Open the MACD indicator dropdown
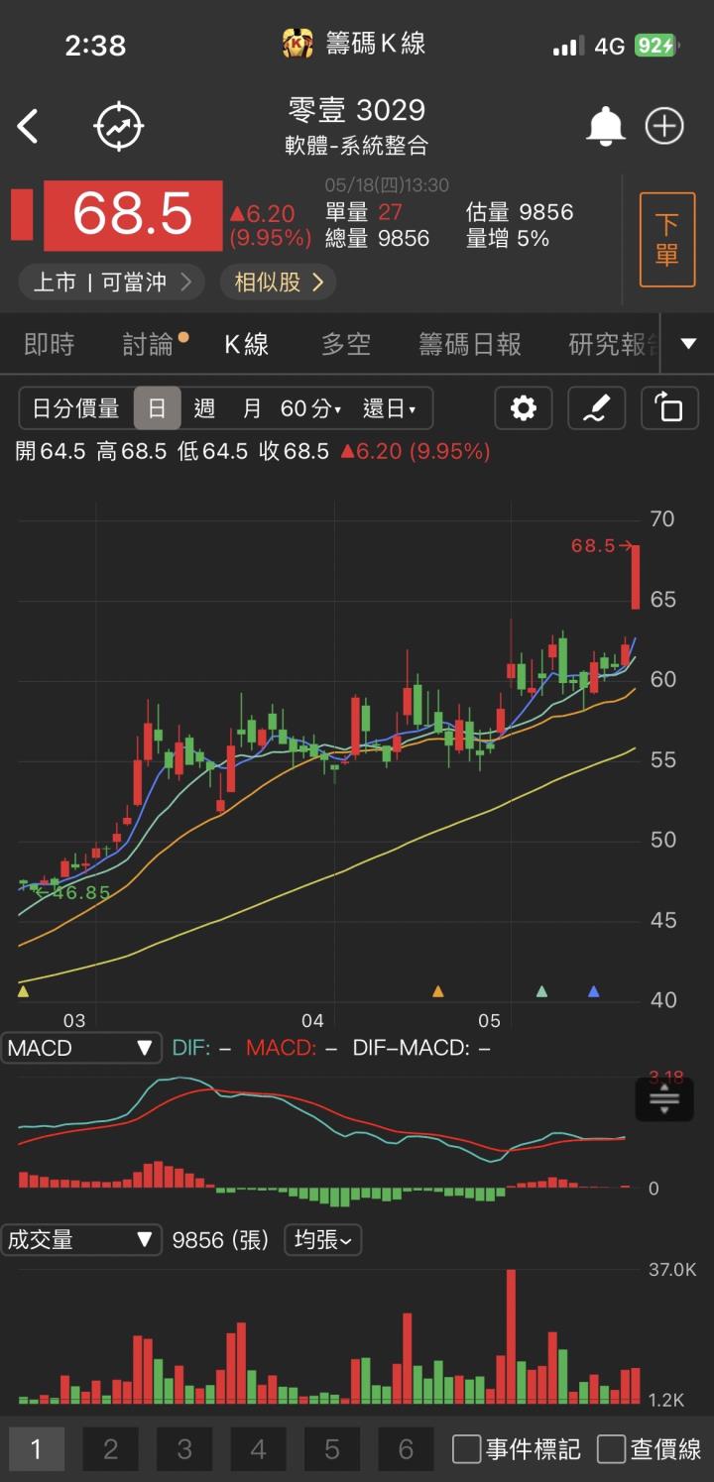Screen dimensions: 714x1482 click(80, 1048)
